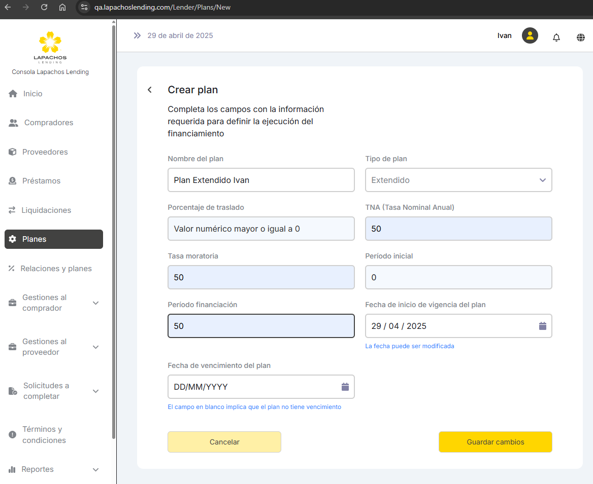Image resolution: width=593 pixels, height=484 pixels.
Task: Expand sidebar using double chevron icon
Action: click(137, 35)
